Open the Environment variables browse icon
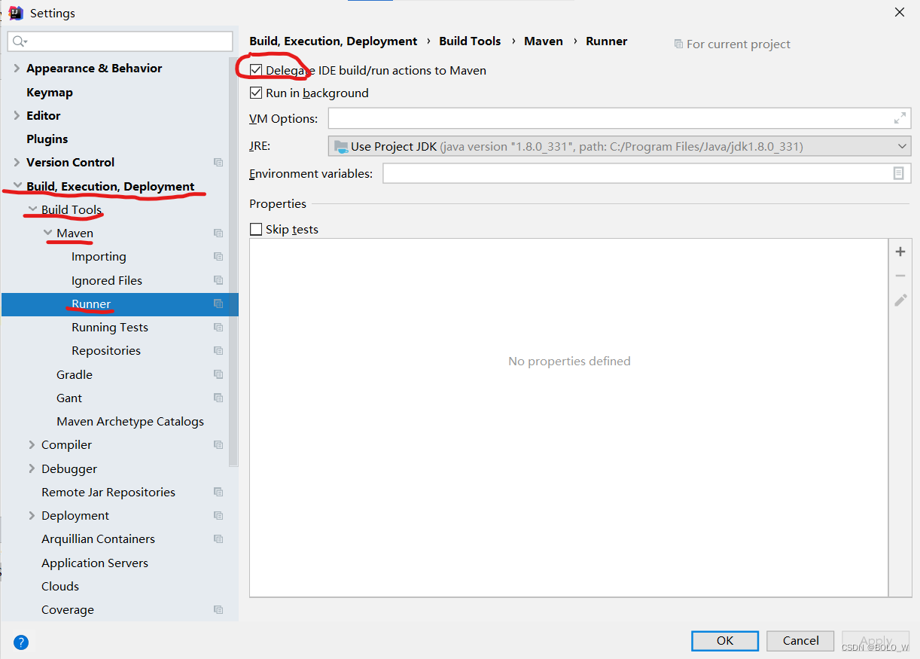This screenshot has height=659, width=920. 898,173
